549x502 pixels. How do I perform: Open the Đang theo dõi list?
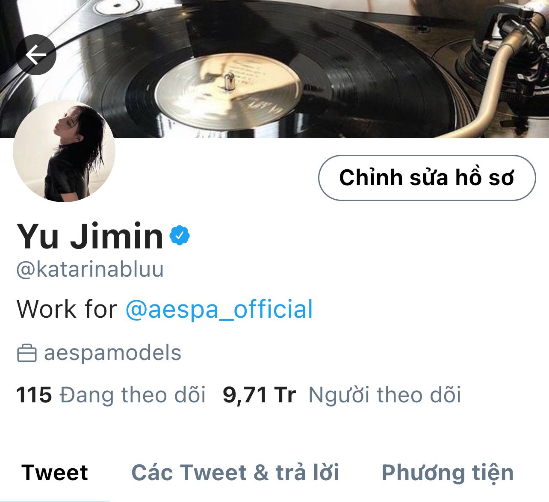(133, 395)
